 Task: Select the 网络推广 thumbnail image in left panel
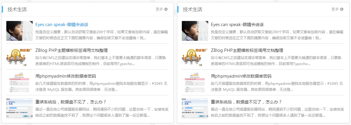[x=19, y=57]
